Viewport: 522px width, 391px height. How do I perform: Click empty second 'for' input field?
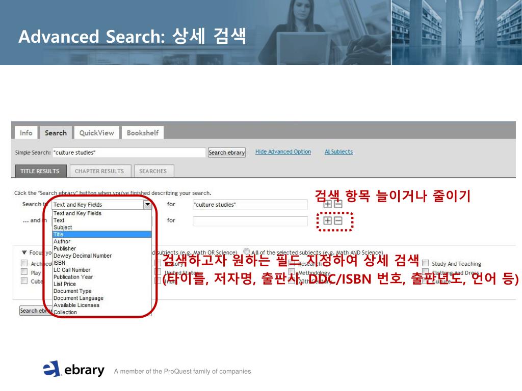pyautogui.click(x=250, y=221)
